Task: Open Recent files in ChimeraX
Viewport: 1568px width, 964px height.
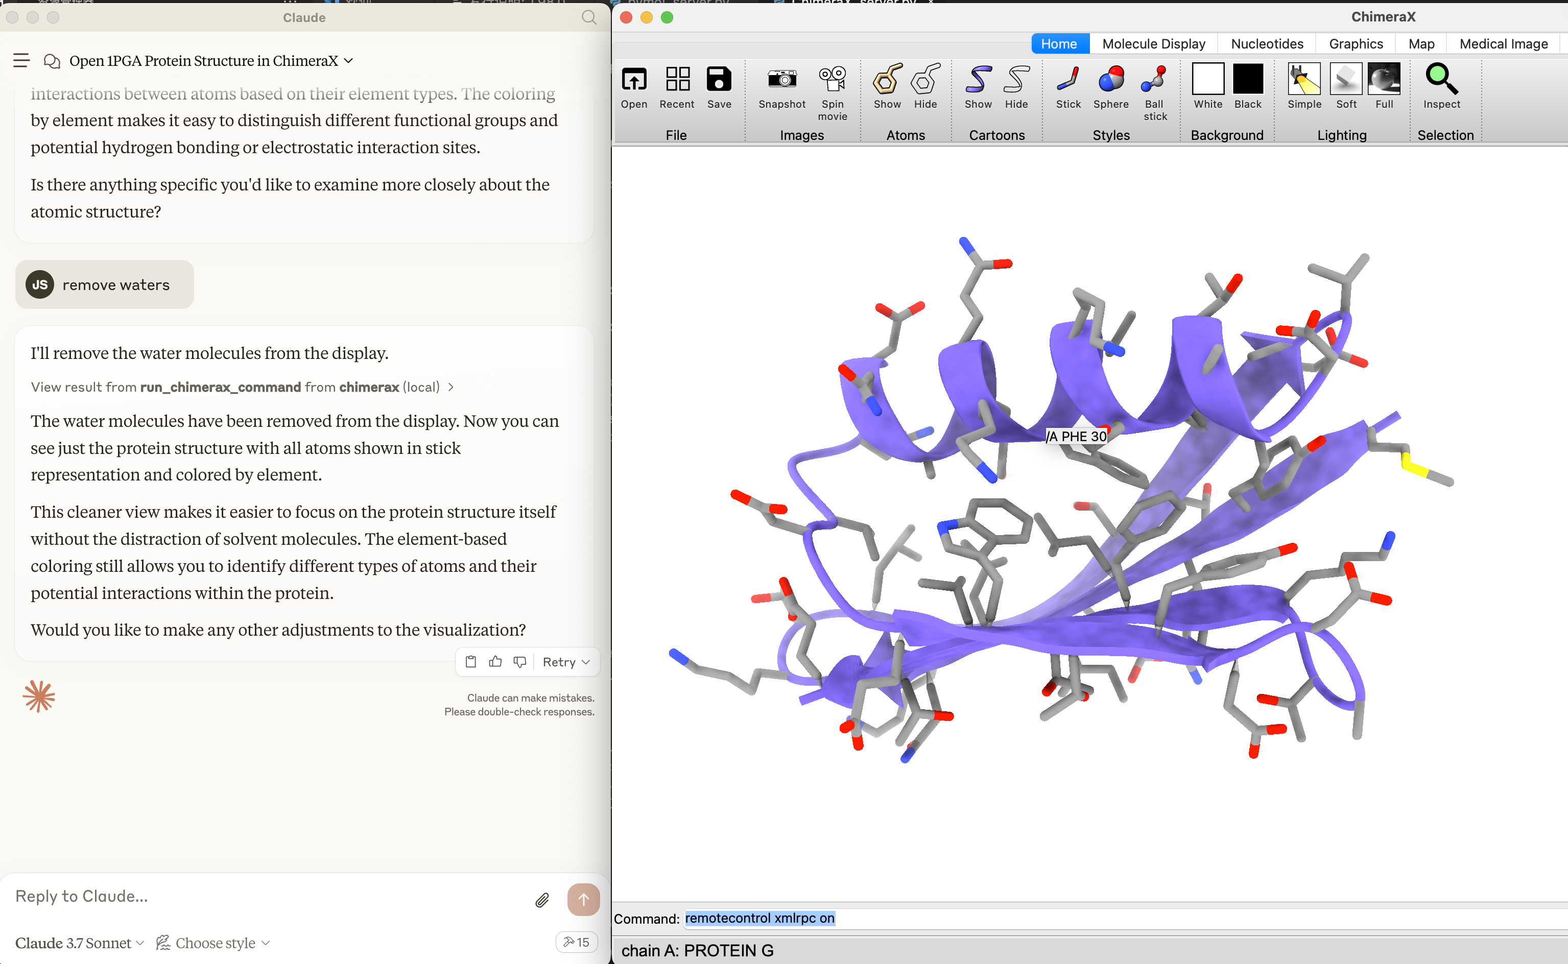Action: [x=677, y=87]
